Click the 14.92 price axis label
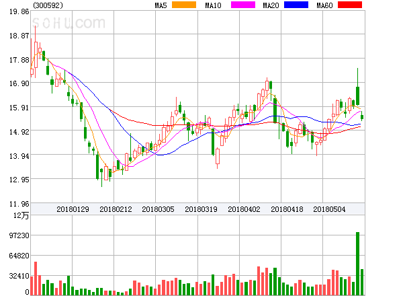This screenshot has width=403, height=296. point(19,132)
